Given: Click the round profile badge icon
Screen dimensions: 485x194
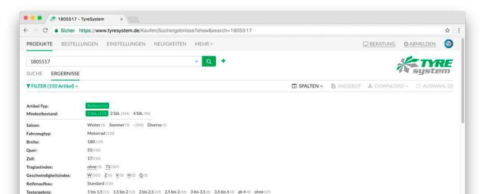Looking at the screenshot, I should pos(449,44).
